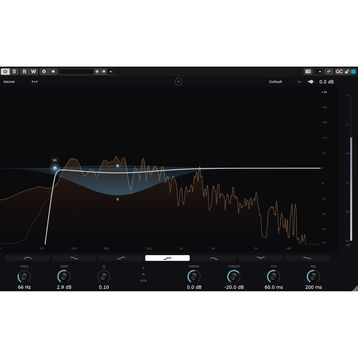The image size is (358, 358).
Task: Click the unlocked padlock icon
Action: pyautogui.click(x=347, y=72)
